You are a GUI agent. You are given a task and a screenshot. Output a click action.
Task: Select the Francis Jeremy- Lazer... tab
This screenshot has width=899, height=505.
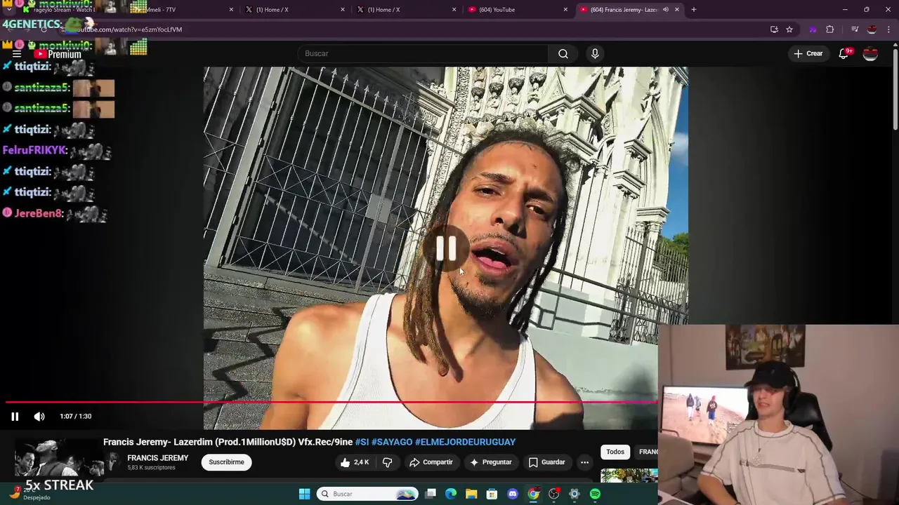coord(629,10)
